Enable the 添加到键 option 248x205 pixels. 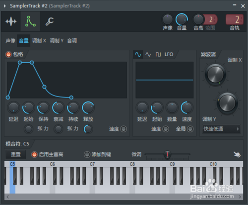87,154
